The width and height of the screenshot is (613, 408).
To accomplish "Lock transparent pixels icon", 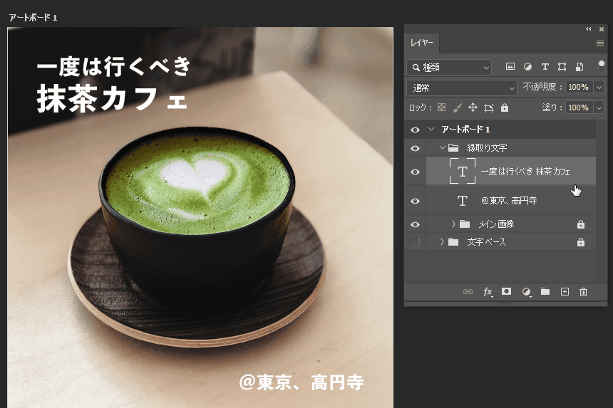I will tap(441, 108).
